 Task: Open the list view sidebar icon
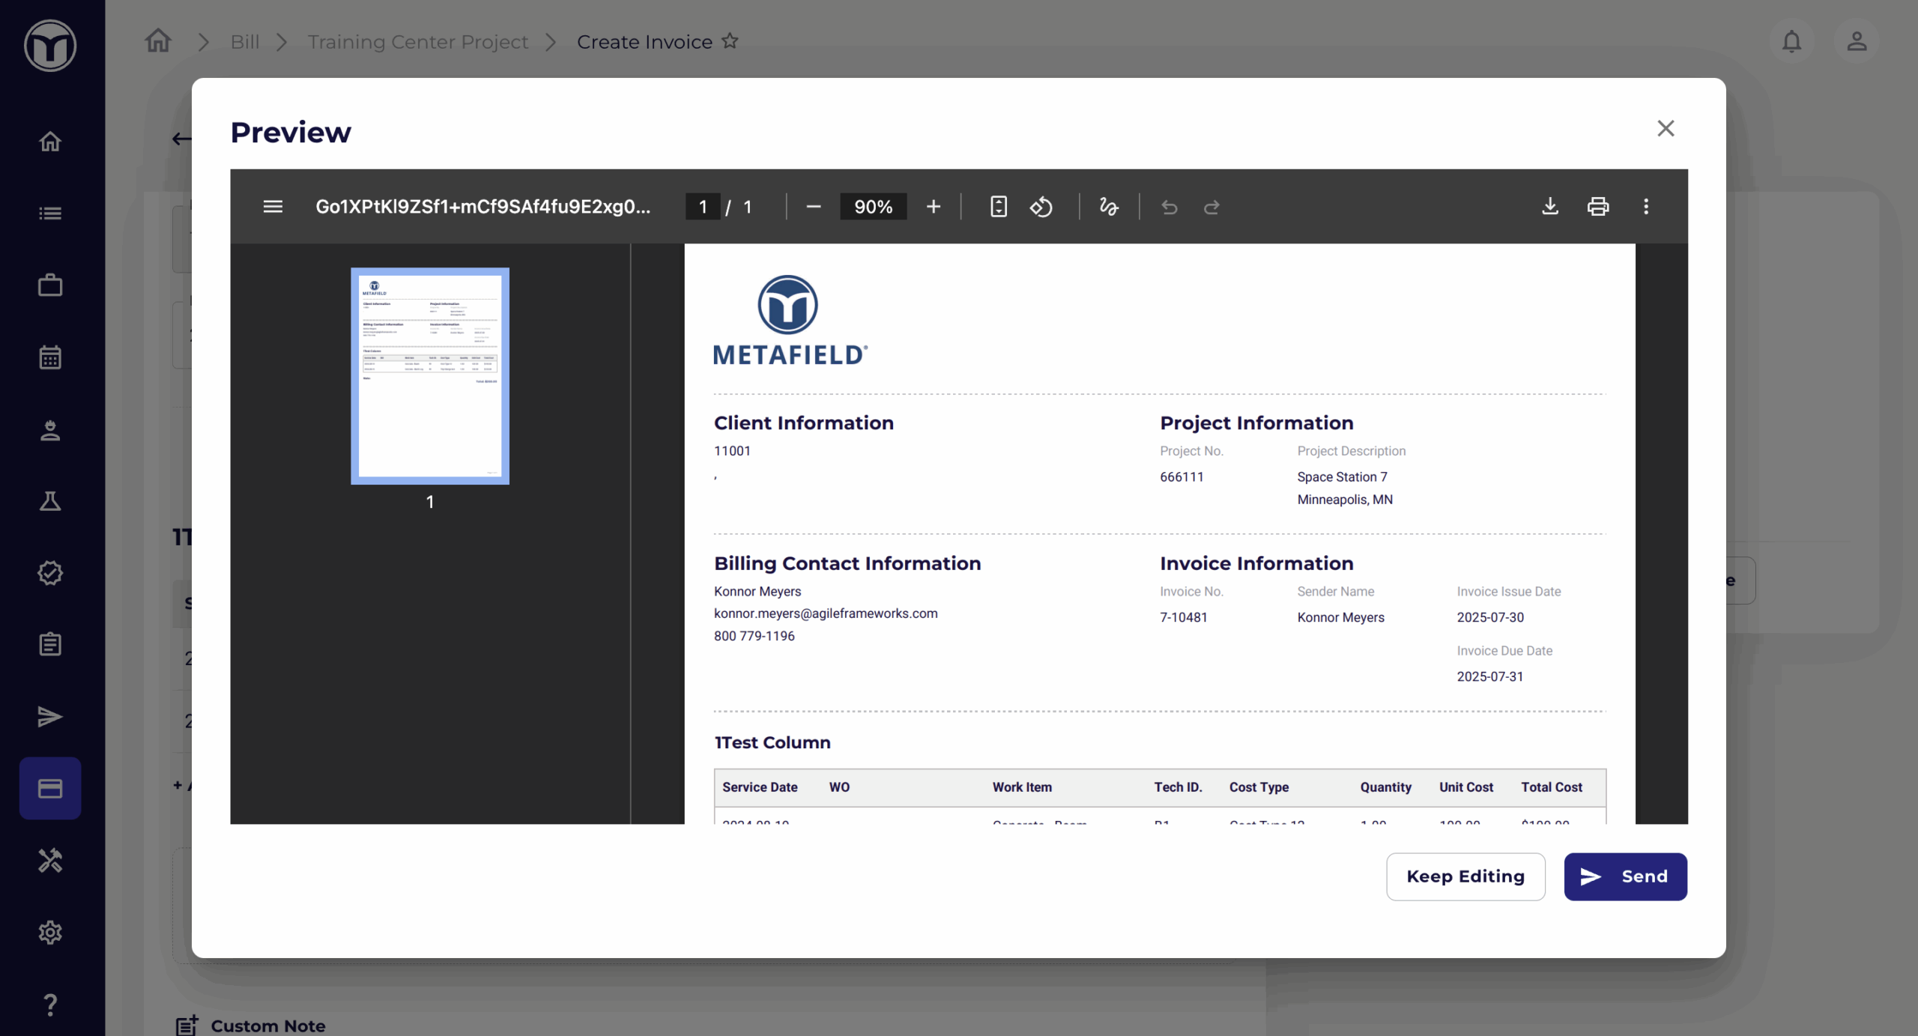(50, 213)
